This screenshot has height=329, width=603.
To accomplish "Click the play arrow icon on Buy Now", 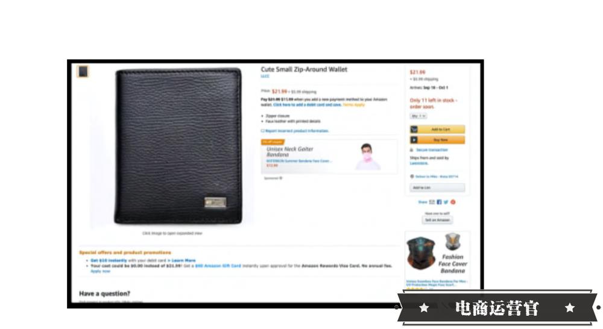I will (x=414, y=140).
